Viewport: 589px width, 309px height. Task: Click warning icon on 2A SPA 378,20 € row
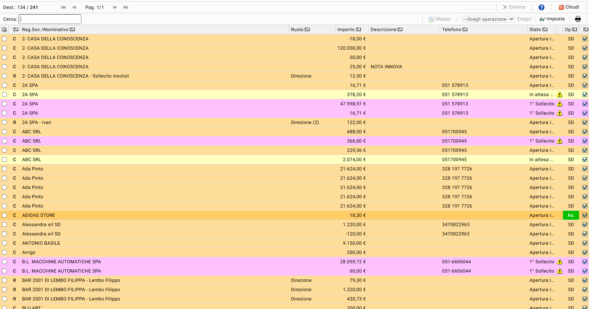tap(559, 95)
